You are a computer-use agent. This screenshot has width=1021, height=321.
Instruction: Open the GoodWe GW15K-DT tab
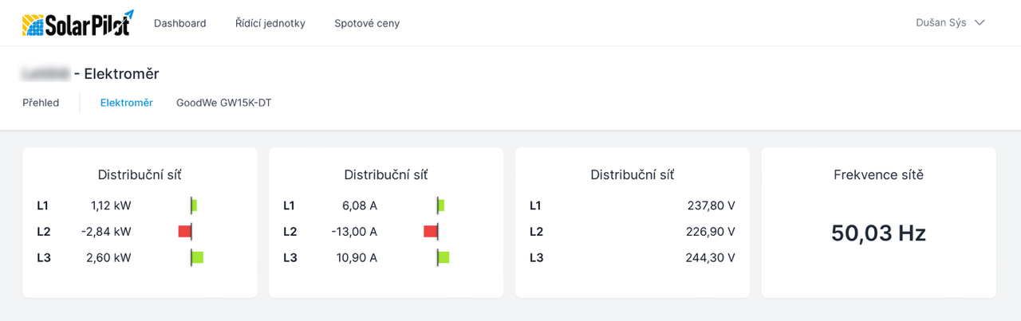tap(223, 103)
